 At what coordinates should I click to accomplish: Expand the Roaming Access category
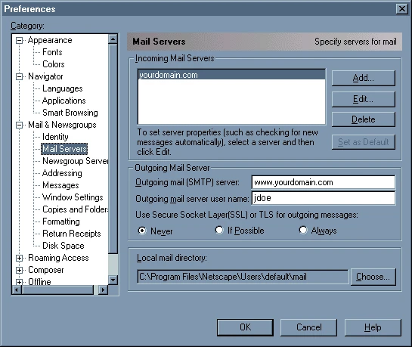click(19, 258)
